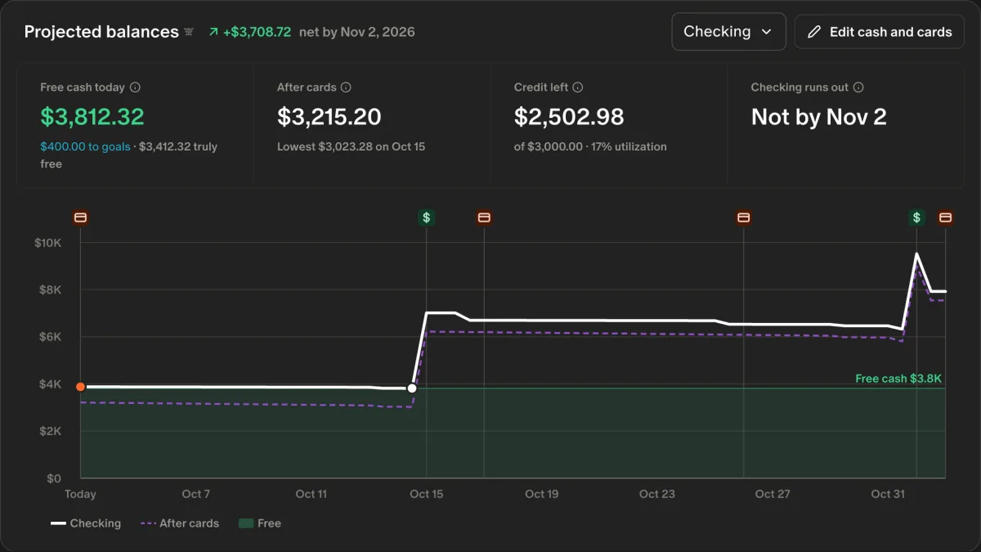Click the green upward trend arrow icon
This screenshot has height=552, width=981.
point(213,32)
